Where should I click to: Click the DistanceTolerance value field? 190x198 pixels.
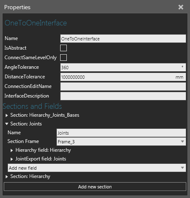coord(123,77)
